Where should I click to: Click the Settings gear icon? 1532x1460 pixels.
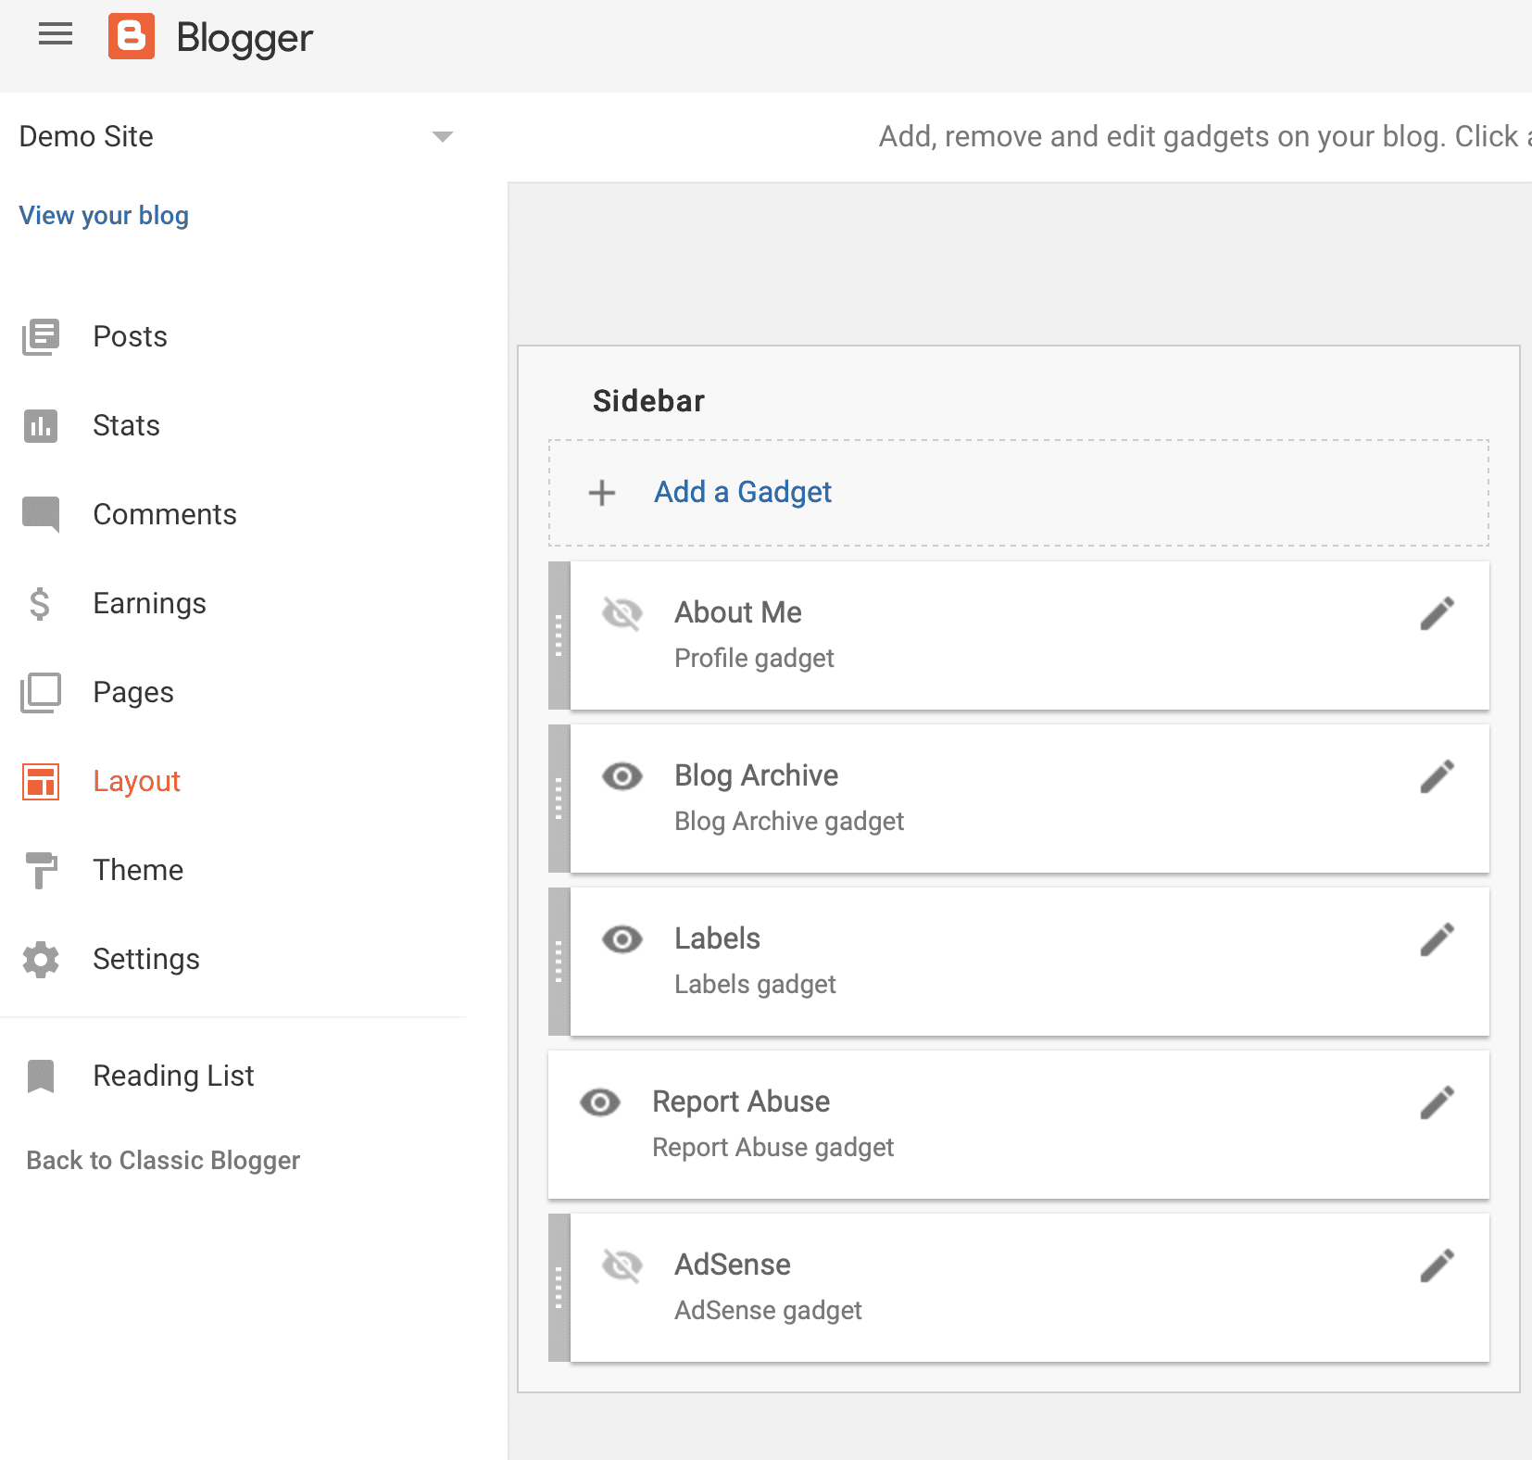tap(39, 960)
